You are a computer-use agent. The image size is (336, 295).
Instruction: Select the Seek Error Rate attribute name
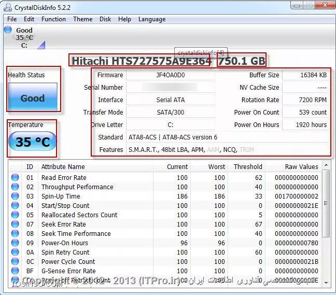pos(64,224)
